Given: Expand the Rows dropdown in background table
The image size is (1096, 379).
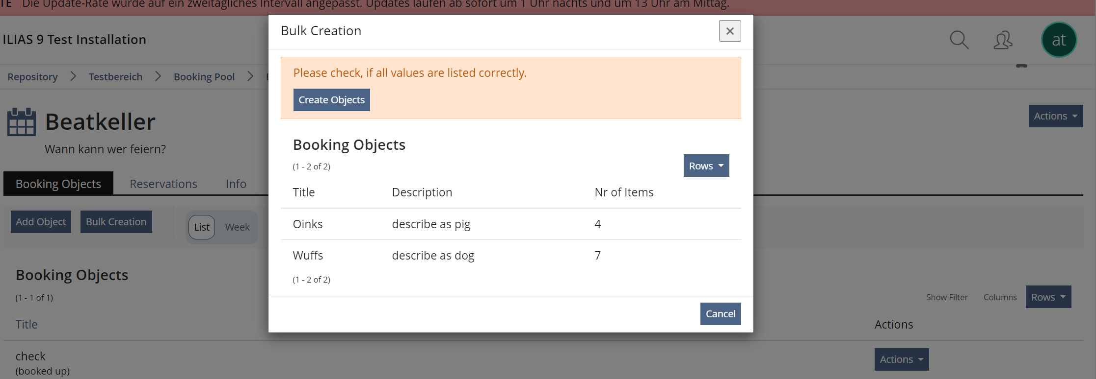Looking at the screenshot, I should [1048, 297].
